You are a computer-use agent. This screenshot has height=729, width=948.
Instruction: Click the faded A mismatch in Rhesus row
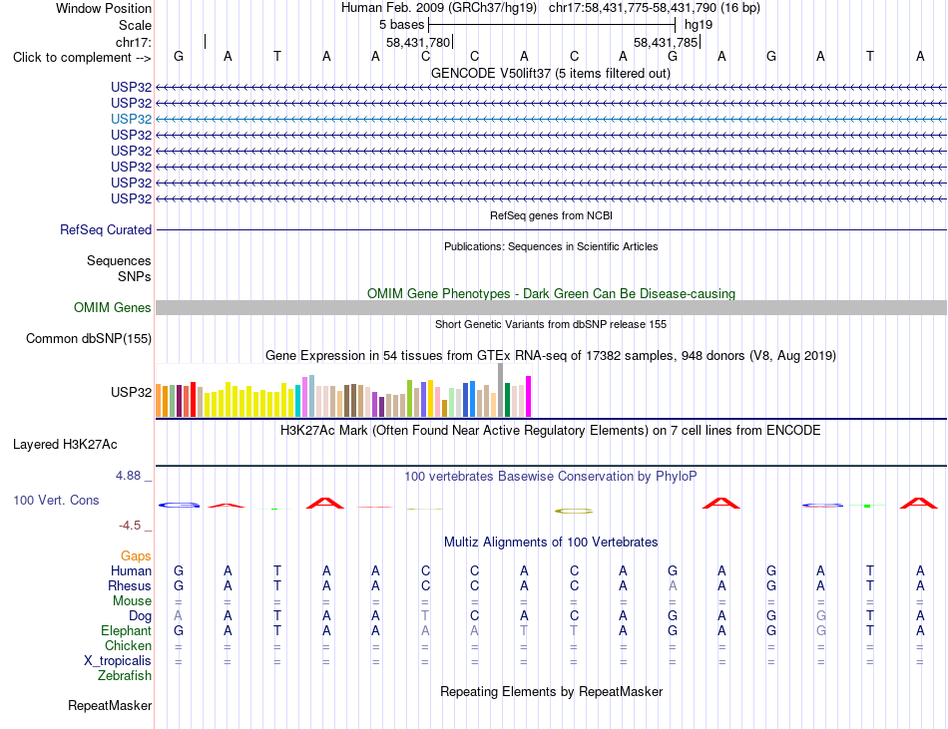[x=673, y=585]
